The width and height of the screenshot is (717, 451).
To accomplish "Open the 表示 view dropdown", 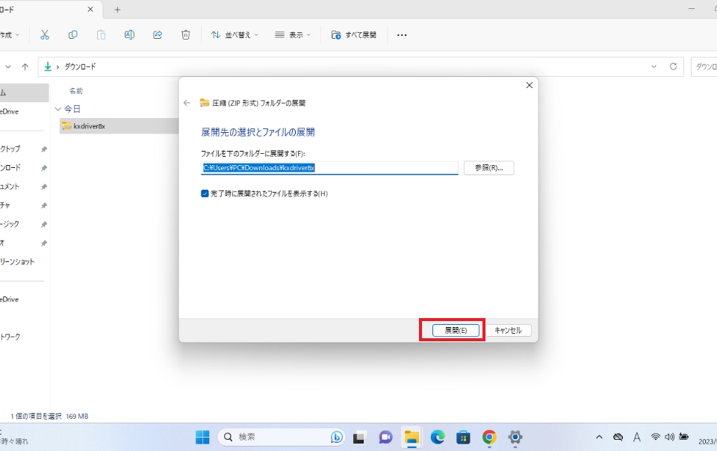I will [x=293, y=35].
